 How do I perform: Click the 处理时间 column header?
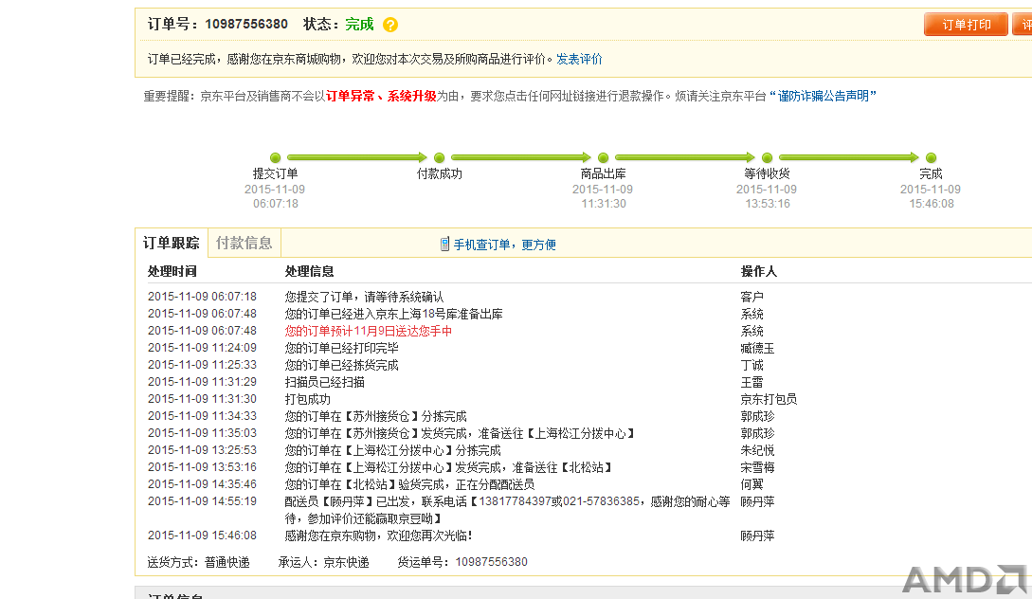tap(172, 271)
